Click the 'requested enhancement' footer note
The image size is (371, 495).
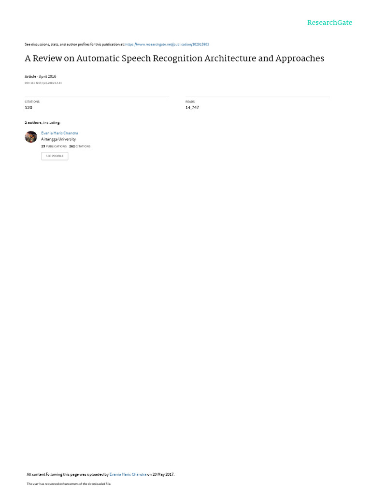(x=69, y=483)
